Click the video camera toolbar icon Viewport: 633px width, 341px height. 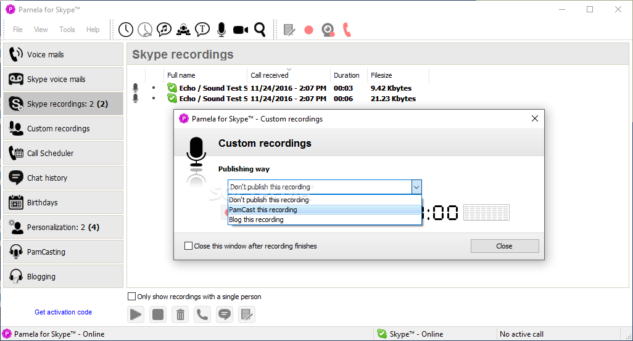[241, 30]
